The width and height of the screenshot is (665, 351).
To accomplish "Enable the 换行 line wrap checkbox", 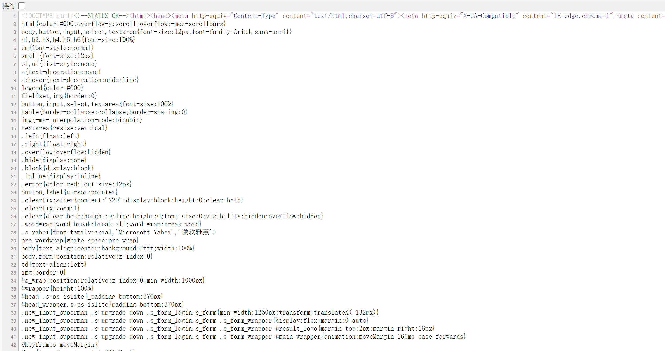I will 22,6.
